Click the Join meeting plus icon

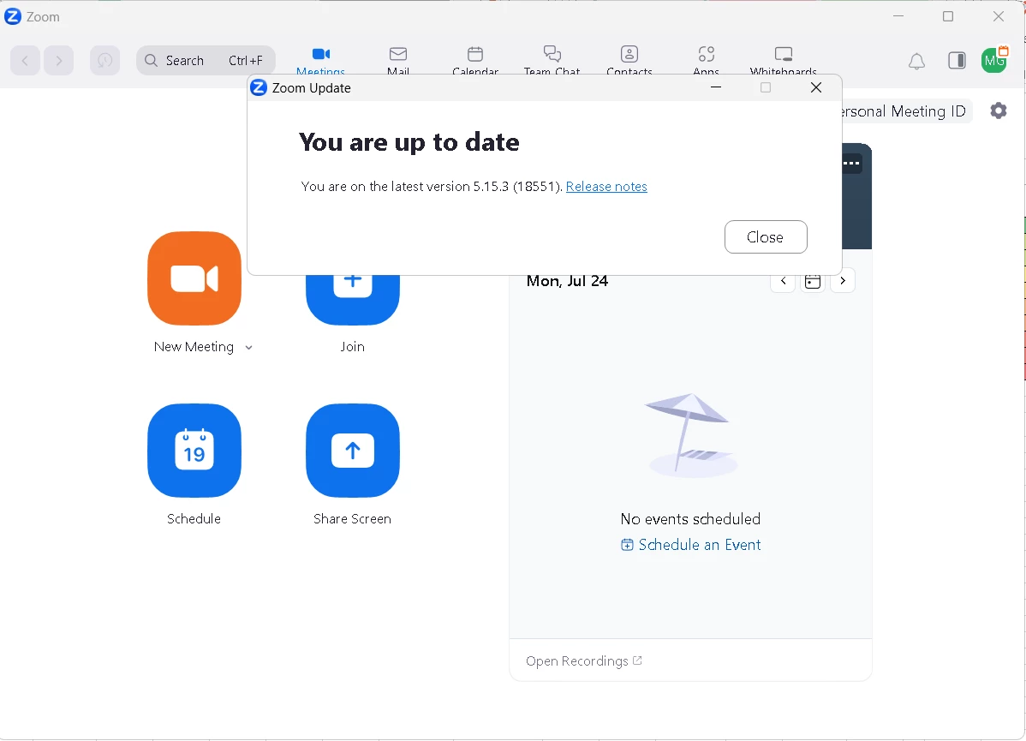(353, 299)
